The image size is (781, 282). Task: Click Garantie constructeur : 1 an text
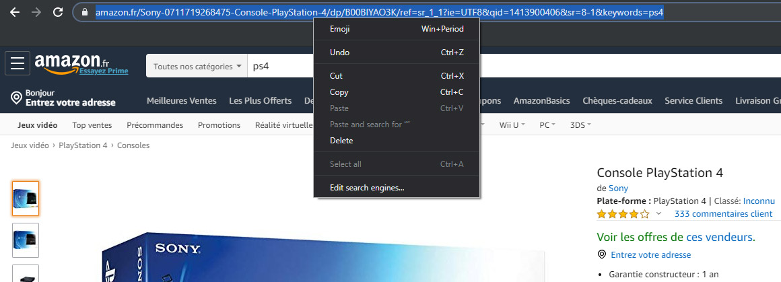tap(664, 274)
